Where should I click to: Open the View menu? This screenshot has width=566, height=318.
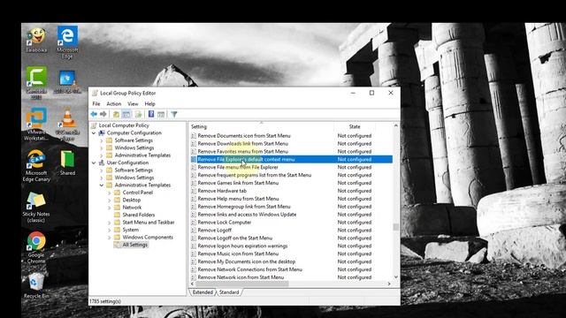coord(133,104)
